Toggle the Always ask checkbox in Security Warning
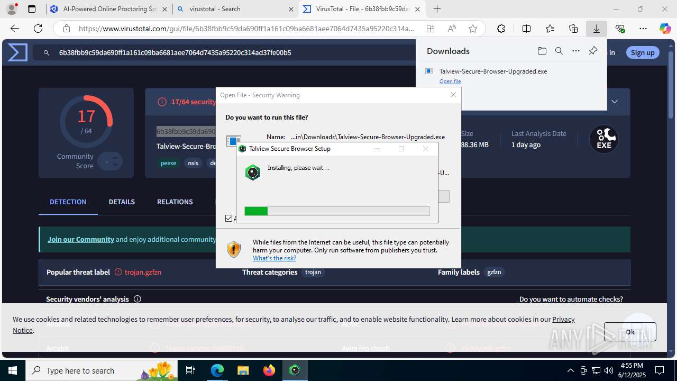Screen dimensions: 677x381 (229, 218)
